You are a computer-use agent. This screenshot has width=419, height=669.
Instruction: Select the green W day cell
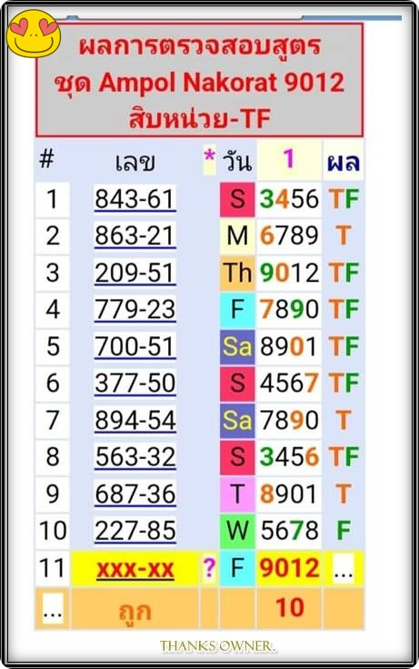237,531
